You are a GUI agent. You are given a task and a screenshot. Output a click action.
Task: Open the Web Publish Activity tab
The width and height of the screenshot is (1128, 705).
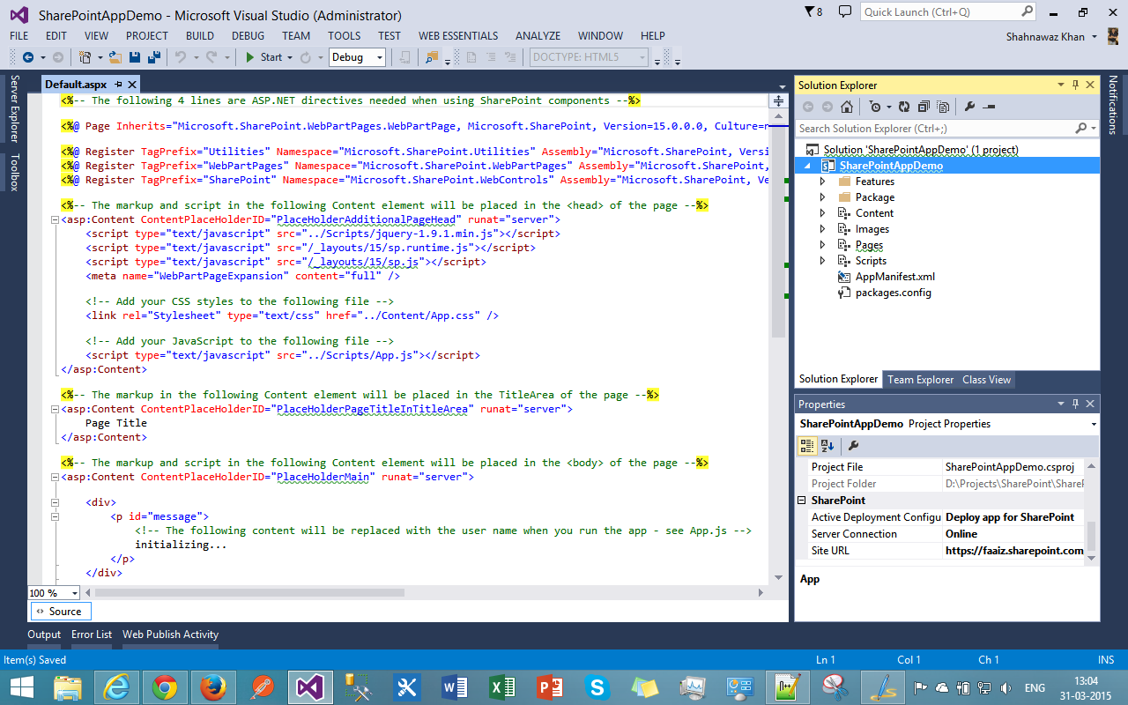coord(170,634)
